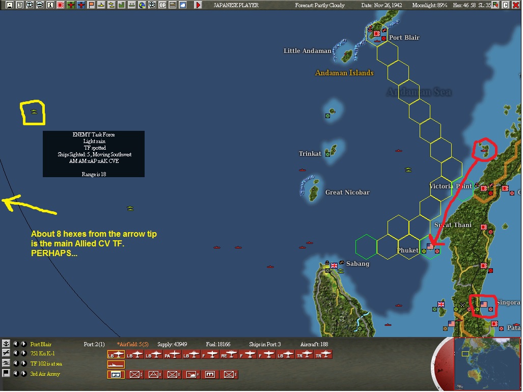The width and height of the screenshot is (523, 392).
Task: Click the Port Blair Japanese base flag on map
Action: pyautogui.click(x=376, y=33)
